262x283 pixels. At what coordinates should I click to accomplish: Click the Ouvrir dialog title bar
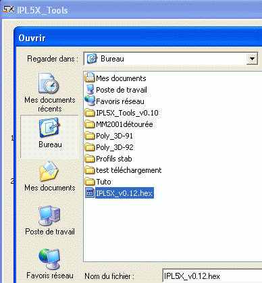click(x=138, y=37)
